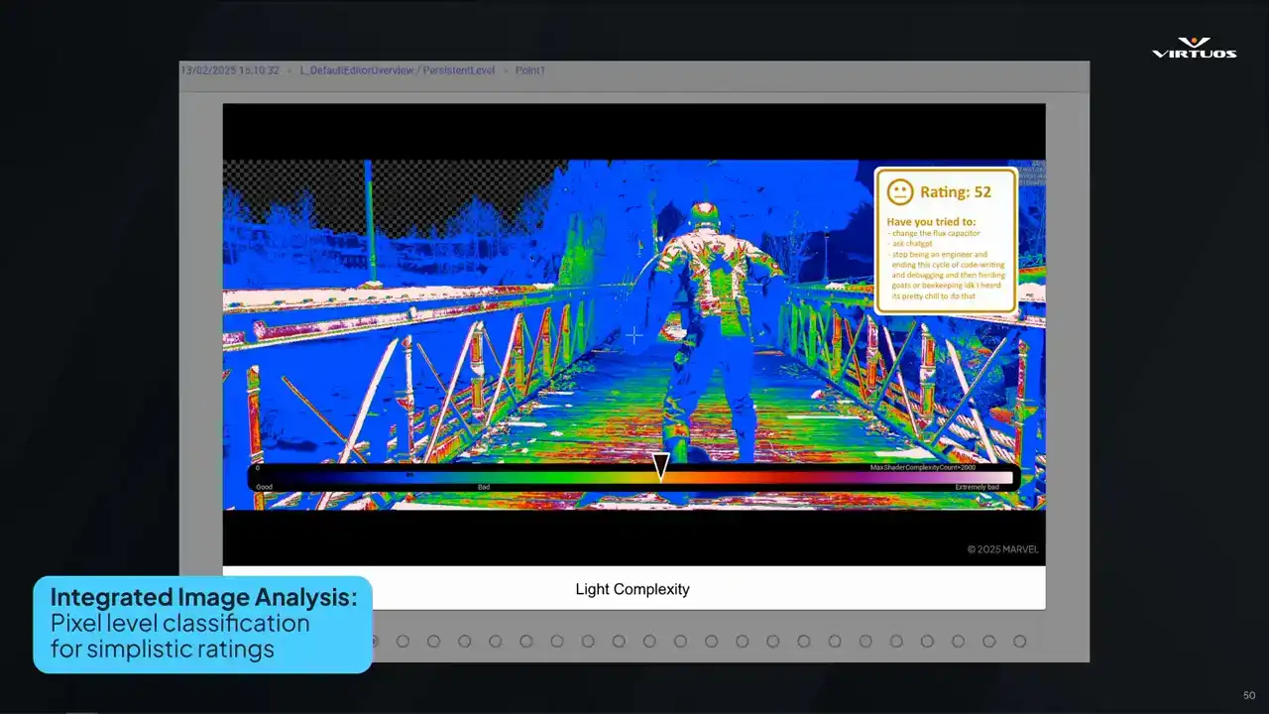Click the chevron before the Point1 breadcrumb
The height and width of the screenshot is (714, 1269).
(505, 70)
